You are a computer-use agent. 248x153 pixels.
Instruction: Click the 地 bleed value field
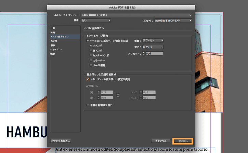pos(107,98)
